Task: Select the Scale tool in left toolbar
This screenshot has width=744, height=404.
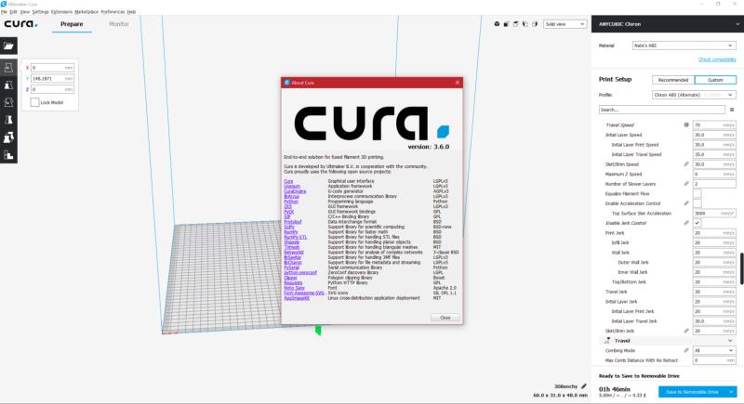Action: click(x=9, y=85)
